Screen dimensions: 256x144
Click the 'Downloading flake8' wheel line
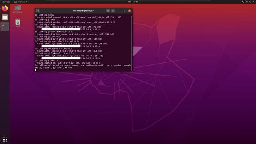click(x=69, y=27)
